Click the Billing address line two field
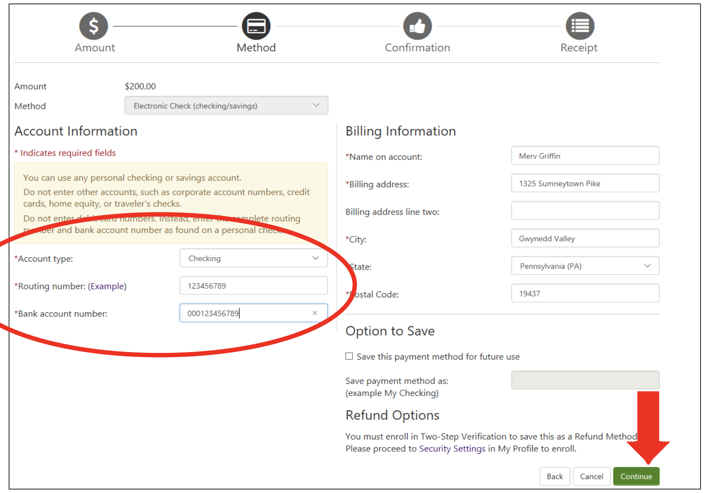The image size is (704, 493). [584, 210]
